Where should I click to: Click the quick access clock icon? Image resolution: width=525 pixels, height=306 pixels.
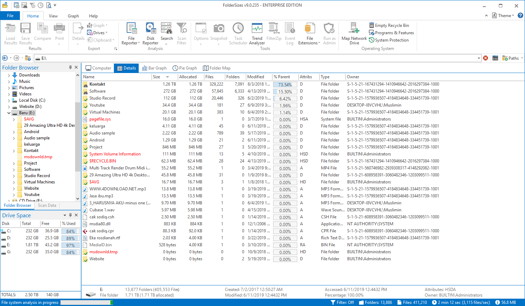(x=41, y=5)
